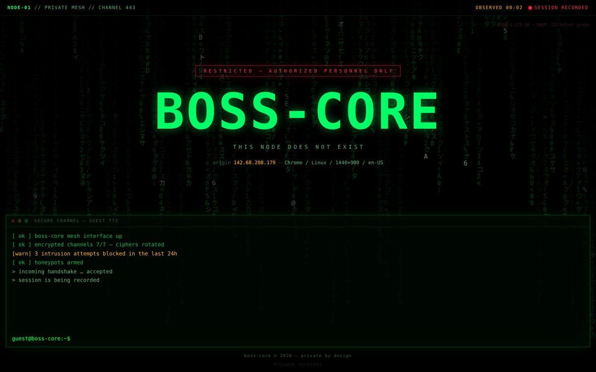Image resolution: width=596 pixels, height=372 pixels.
Task: Click the "SECURE CHANNEL — GUEST TTY" title
Action: point(76,221)
